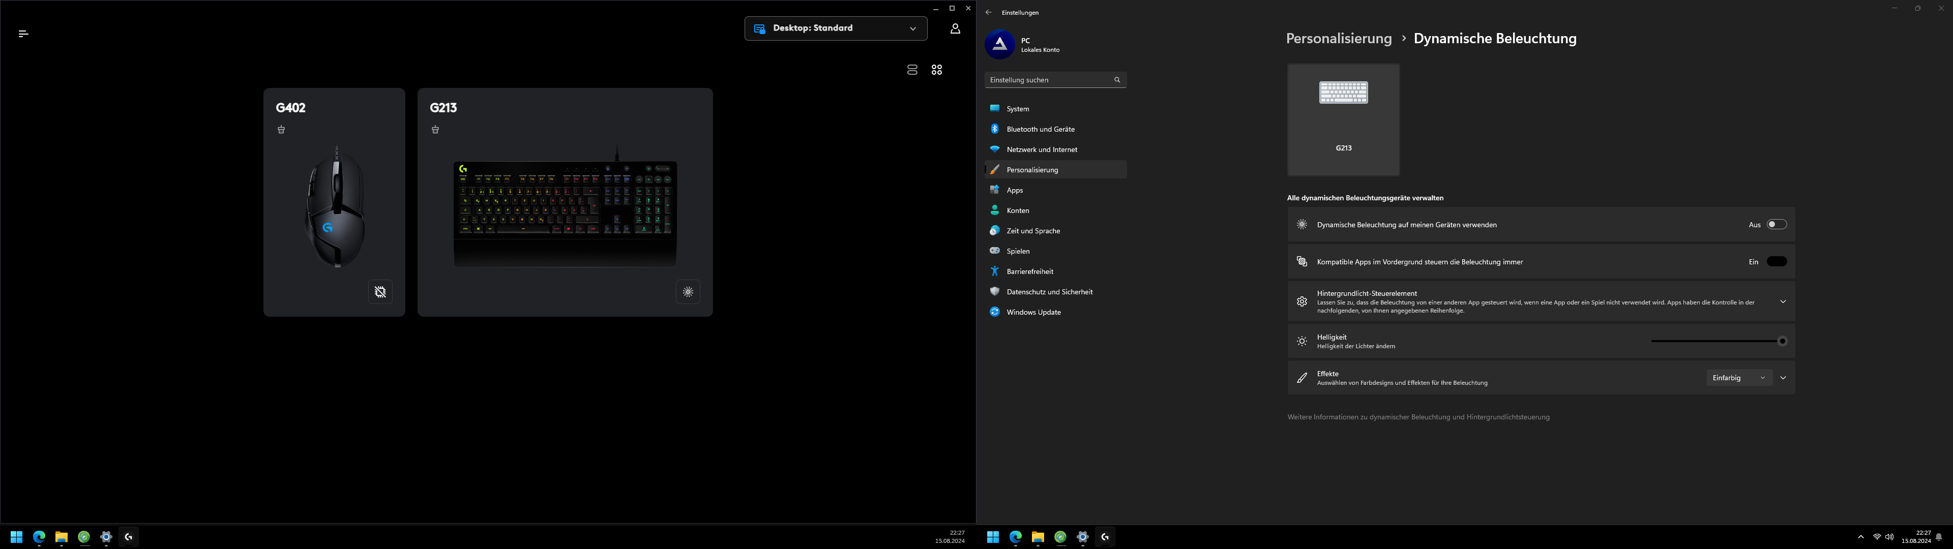This screenshot has width=1953, height=549.
Task: Turn on Dynamische Beleuchtung for my devices
Action: pos(1777,225)
